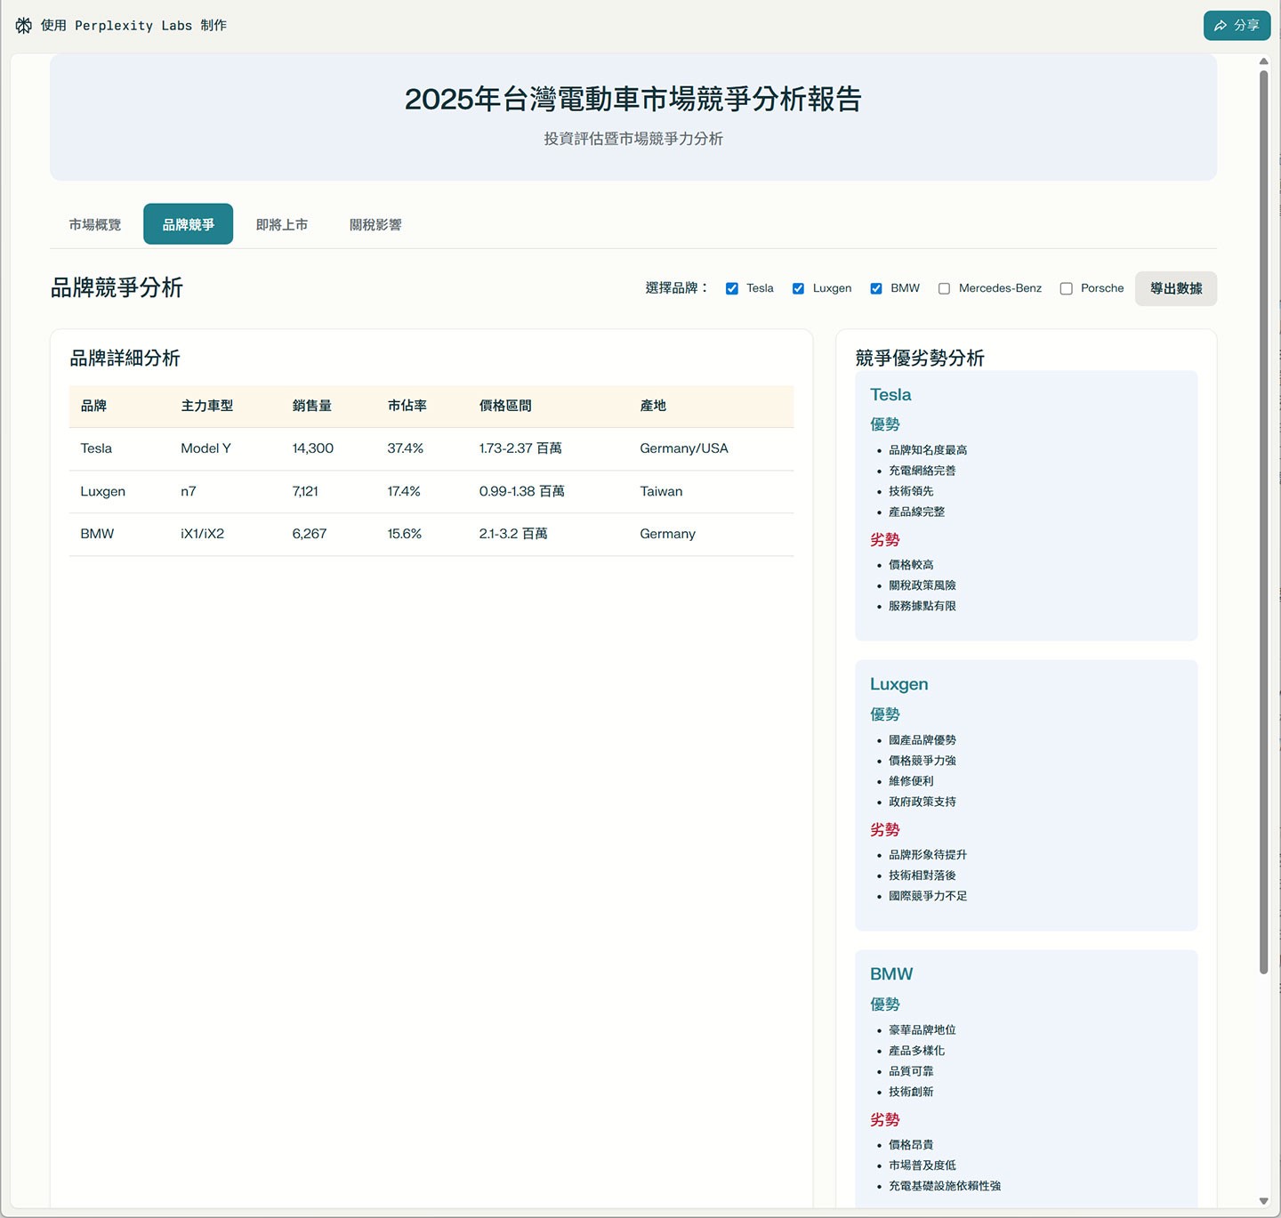Select the Tesla row in the brand table
This screenshot has width=1281, height=1218.
(x=431, y=448)
